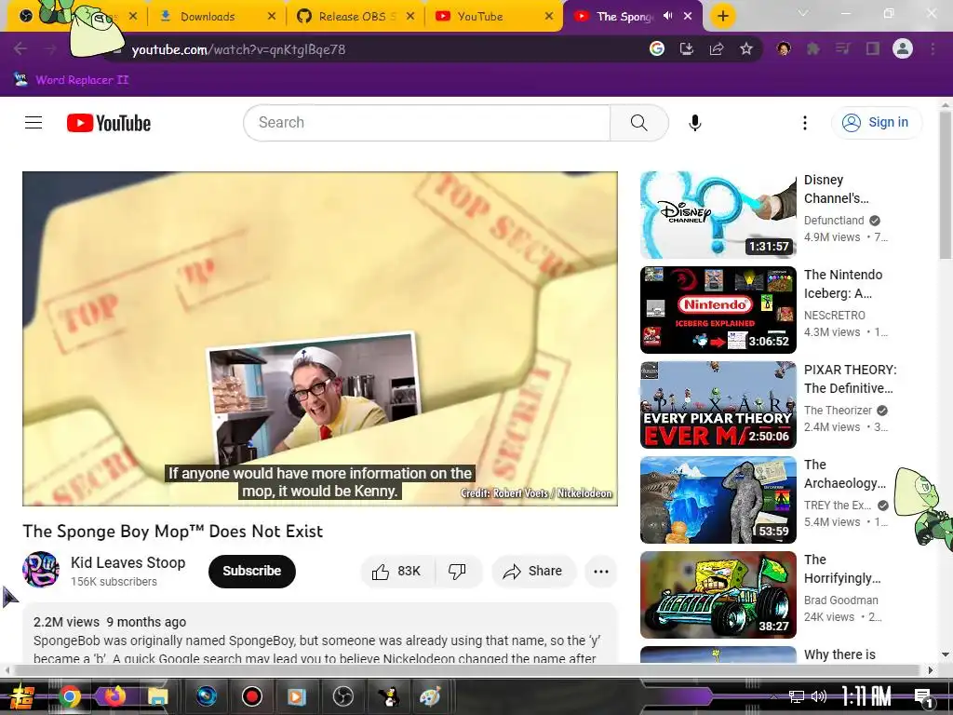This screenshot has width=953, height=715.
Task: Open Word Replacer II bookmark
Action: click(71, 80)
